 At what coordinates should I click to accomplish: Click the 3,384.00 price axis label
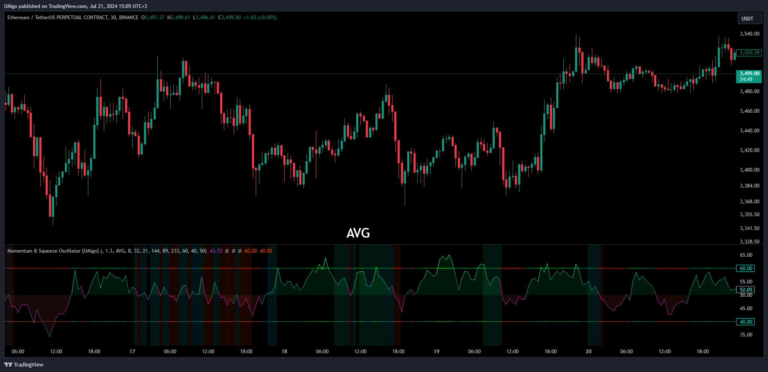749,186
